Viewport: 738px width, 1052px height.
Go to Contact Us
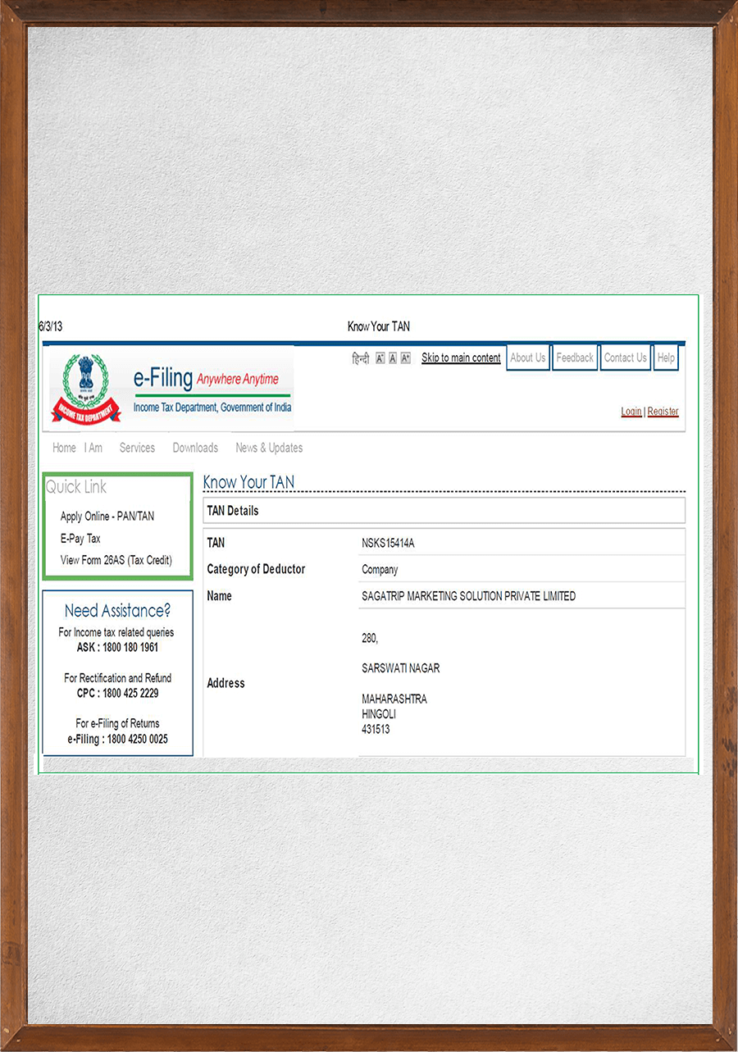625,357
